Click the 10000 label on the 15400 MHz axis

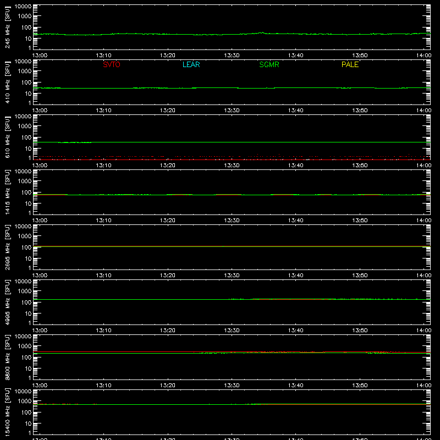click(x=23, y=392)
